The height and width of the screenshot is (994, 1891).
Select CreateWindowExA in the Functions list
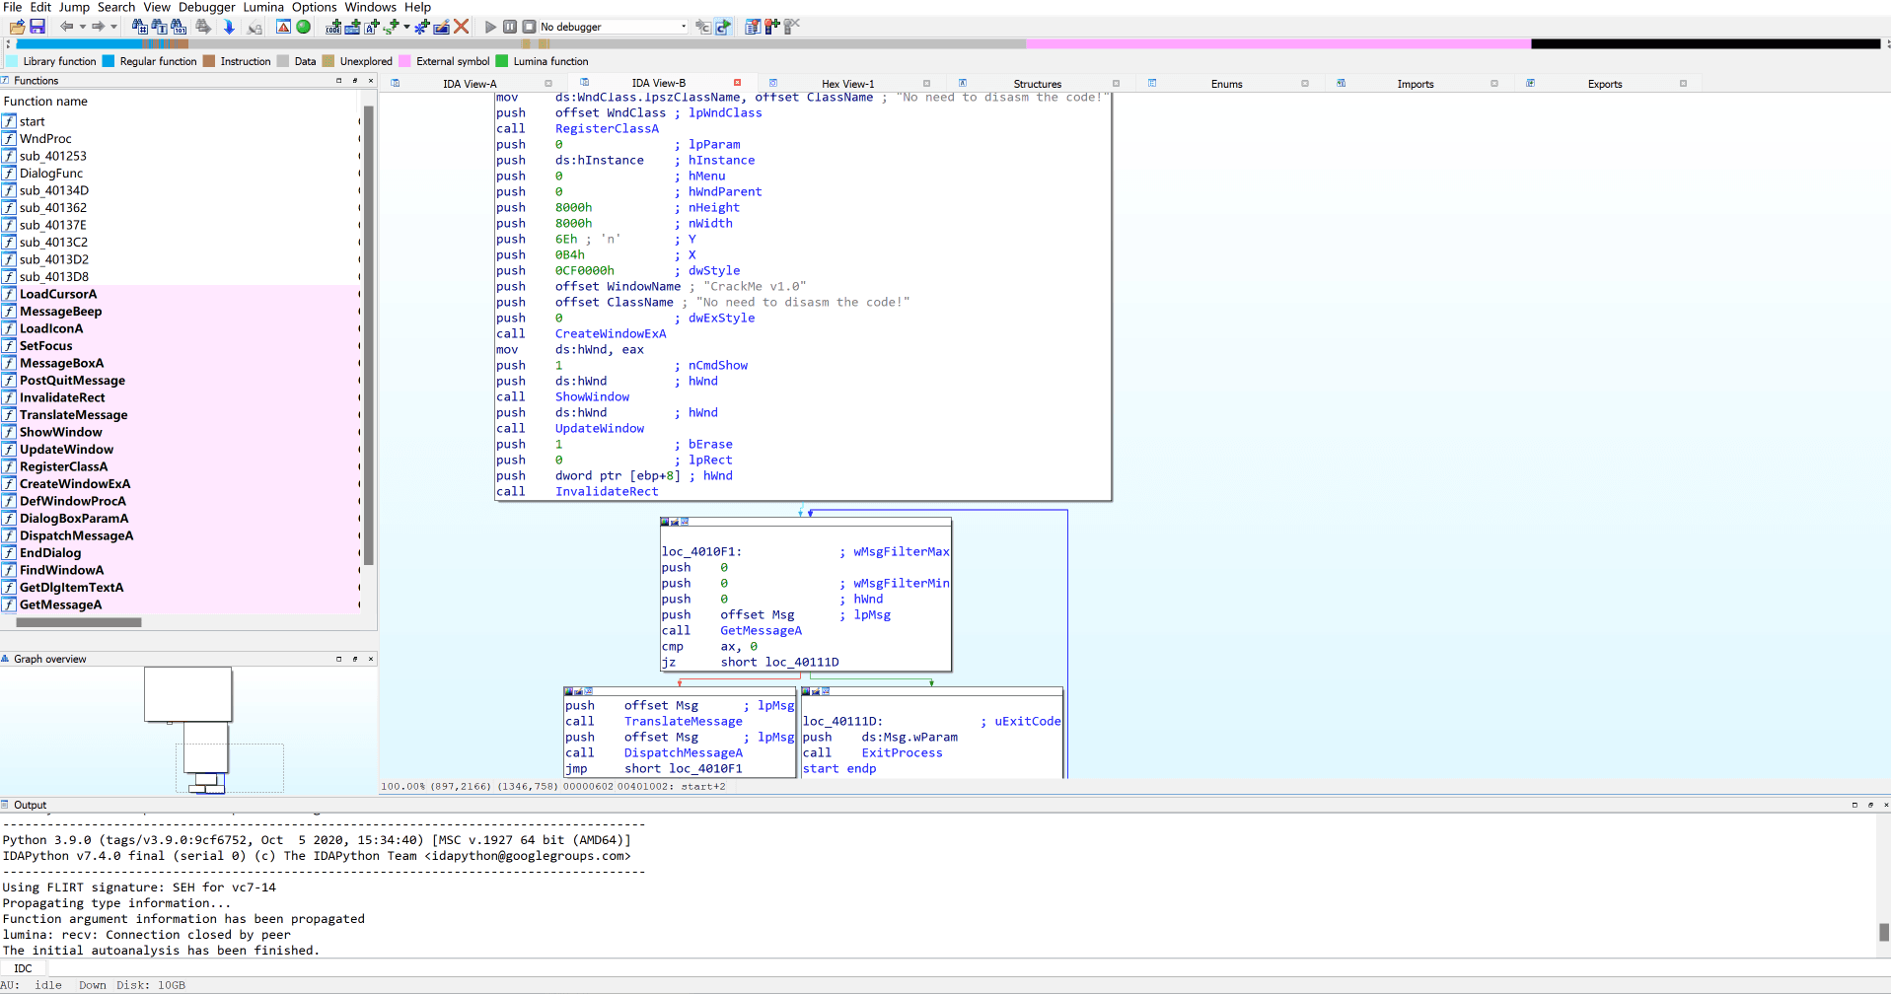click(x=75, y=484)
